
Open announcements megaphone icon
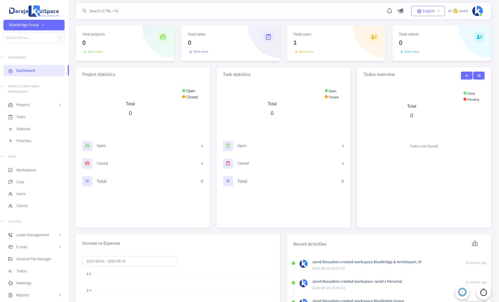tap(400, 11)
